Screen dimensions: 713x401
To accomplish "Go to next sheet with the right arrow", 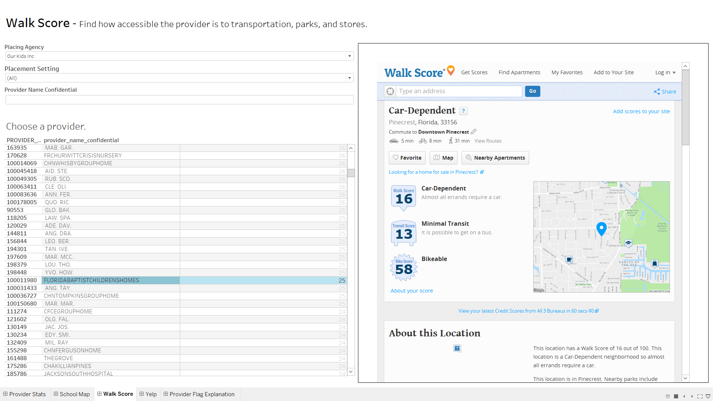I will (692, 396).
